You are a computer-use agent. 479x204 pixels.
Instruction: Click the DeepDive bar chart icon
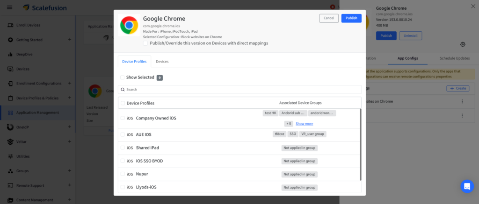[10, 54]
